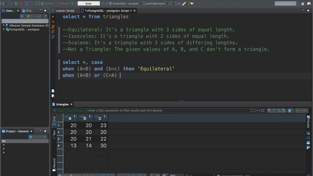Select column header b
The height and width of the screenshot is (176, 313).
coord(85,118)
